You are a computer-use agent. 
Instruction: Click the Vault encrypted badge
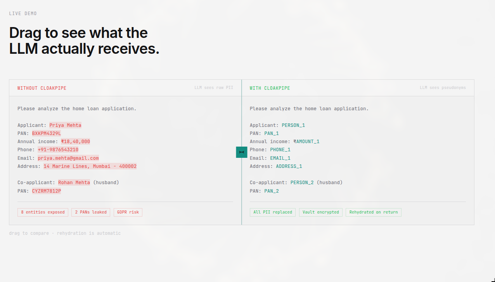tap(320, 212)
